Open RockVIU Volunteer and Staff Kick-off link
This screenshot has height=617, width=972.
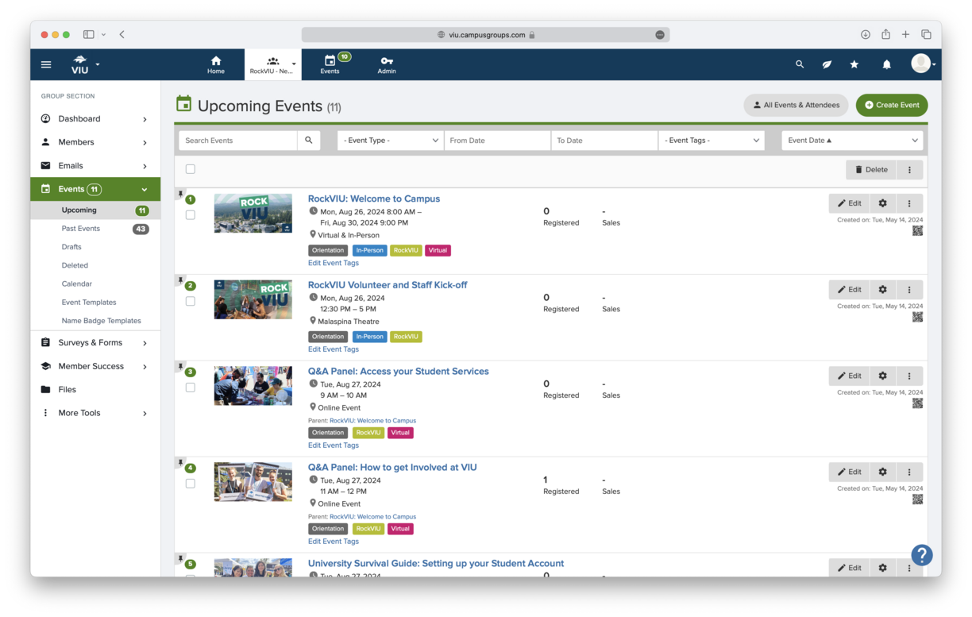coord(388,285)
